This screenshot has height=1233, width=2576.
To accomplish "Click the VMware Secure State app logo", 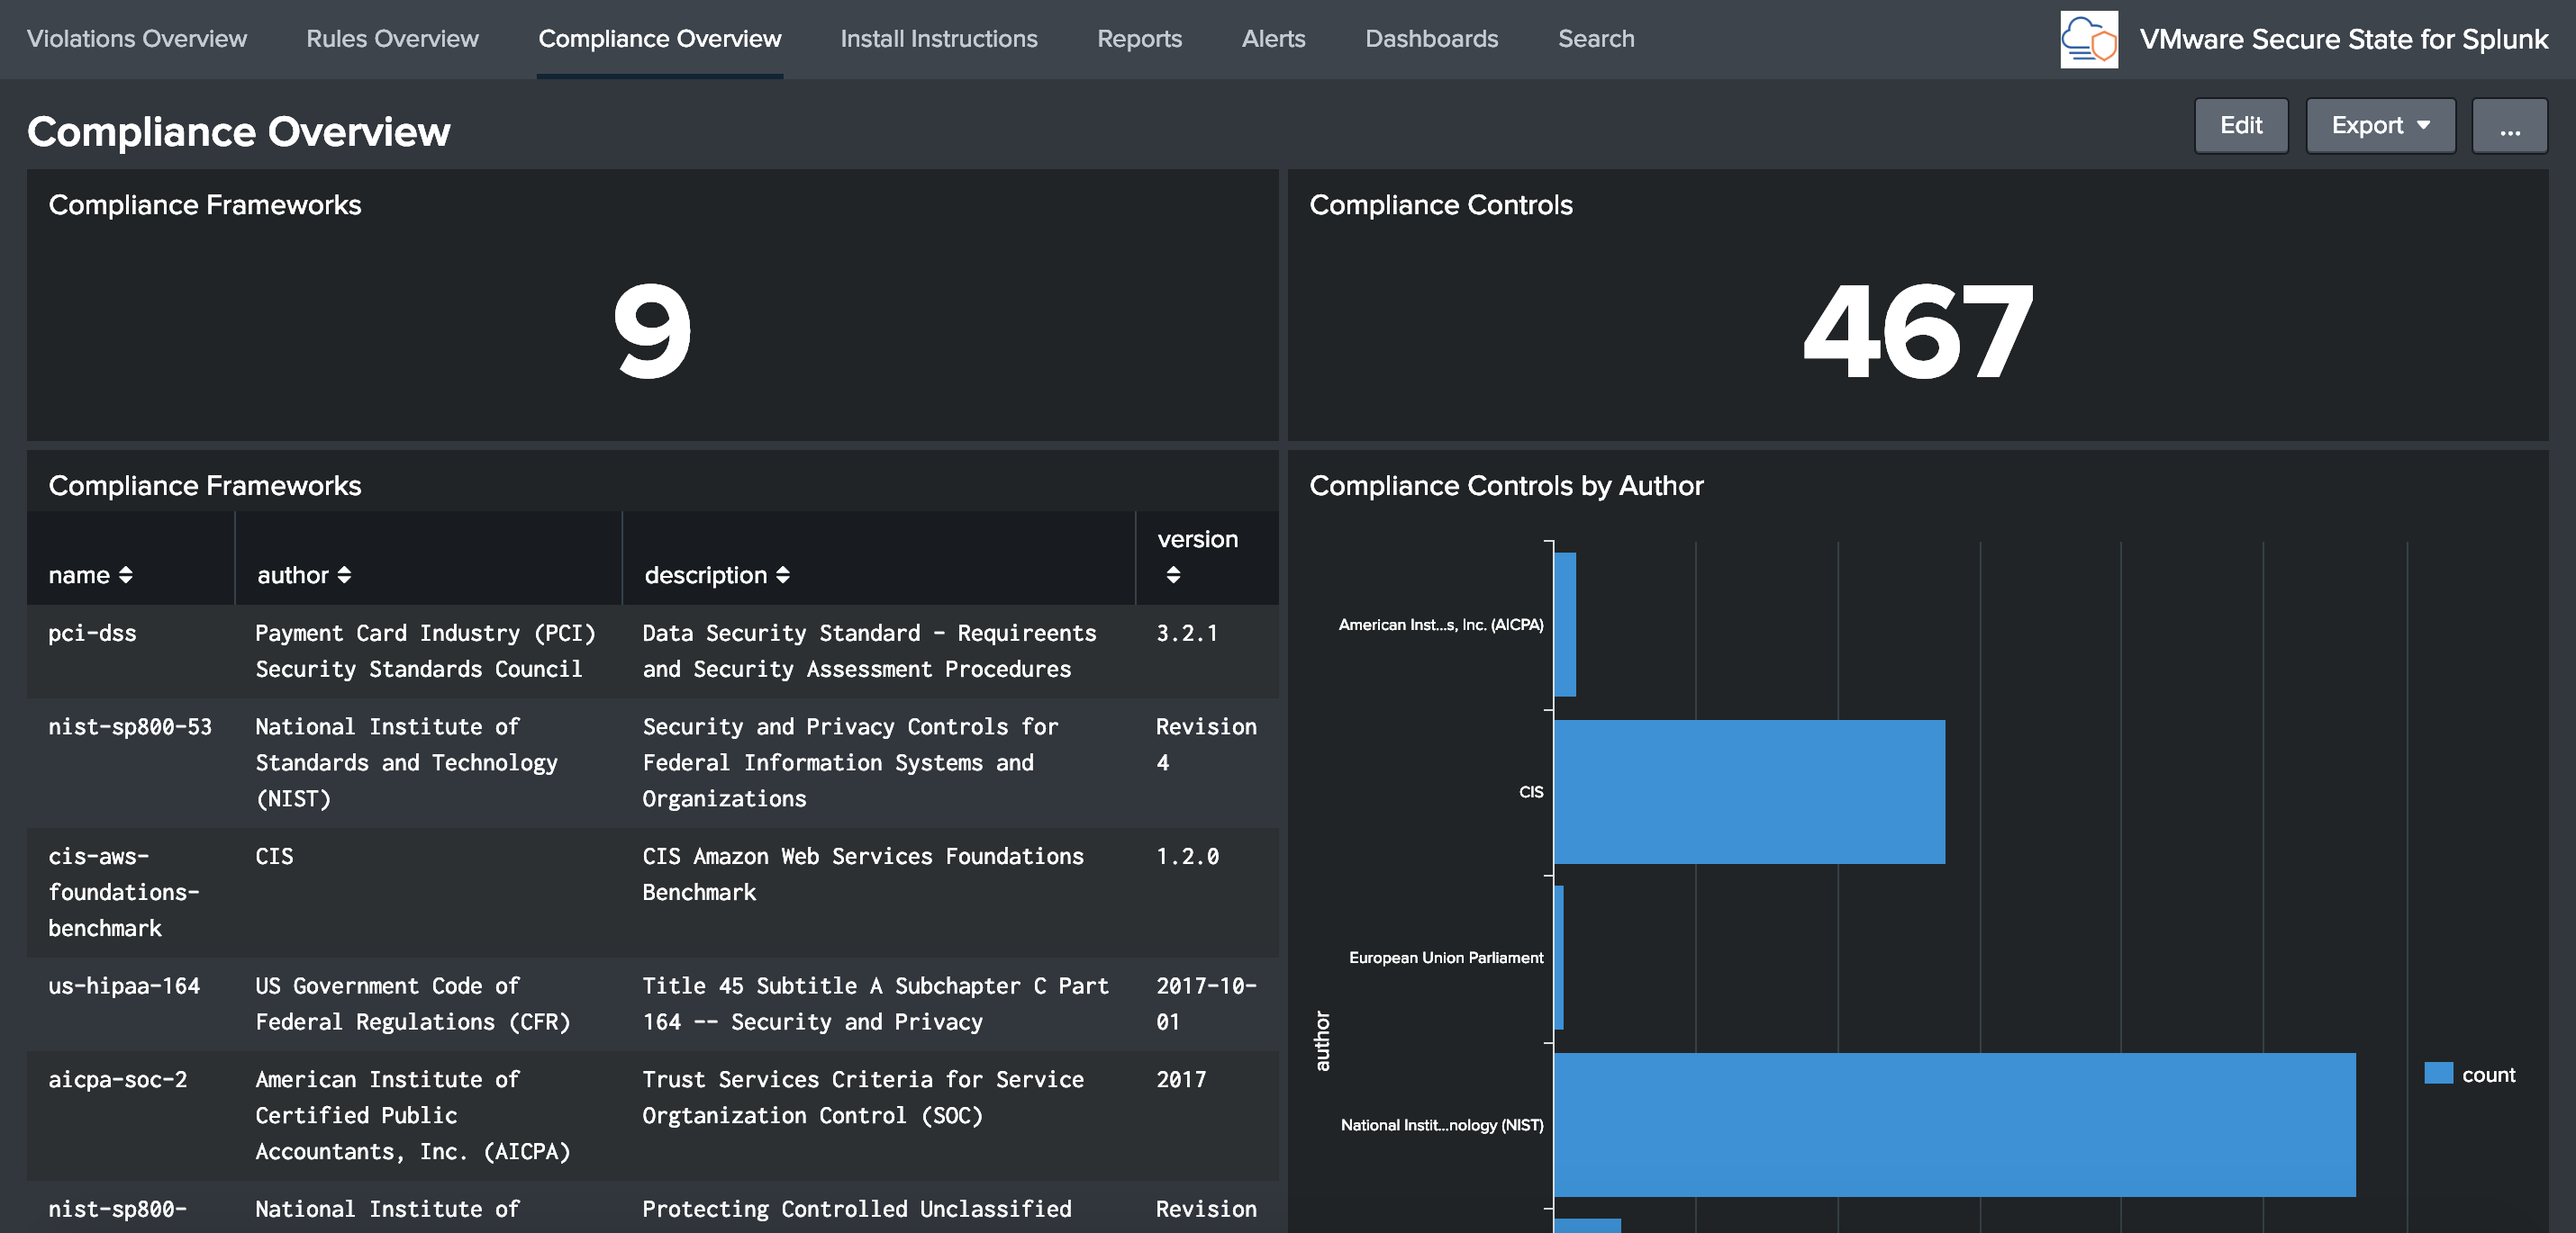I will click(2089, 39).
